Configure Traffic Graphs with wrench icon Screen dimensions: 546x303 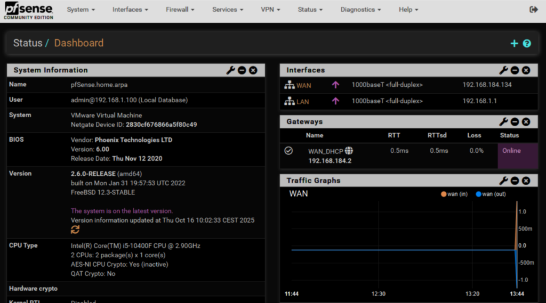503,181
